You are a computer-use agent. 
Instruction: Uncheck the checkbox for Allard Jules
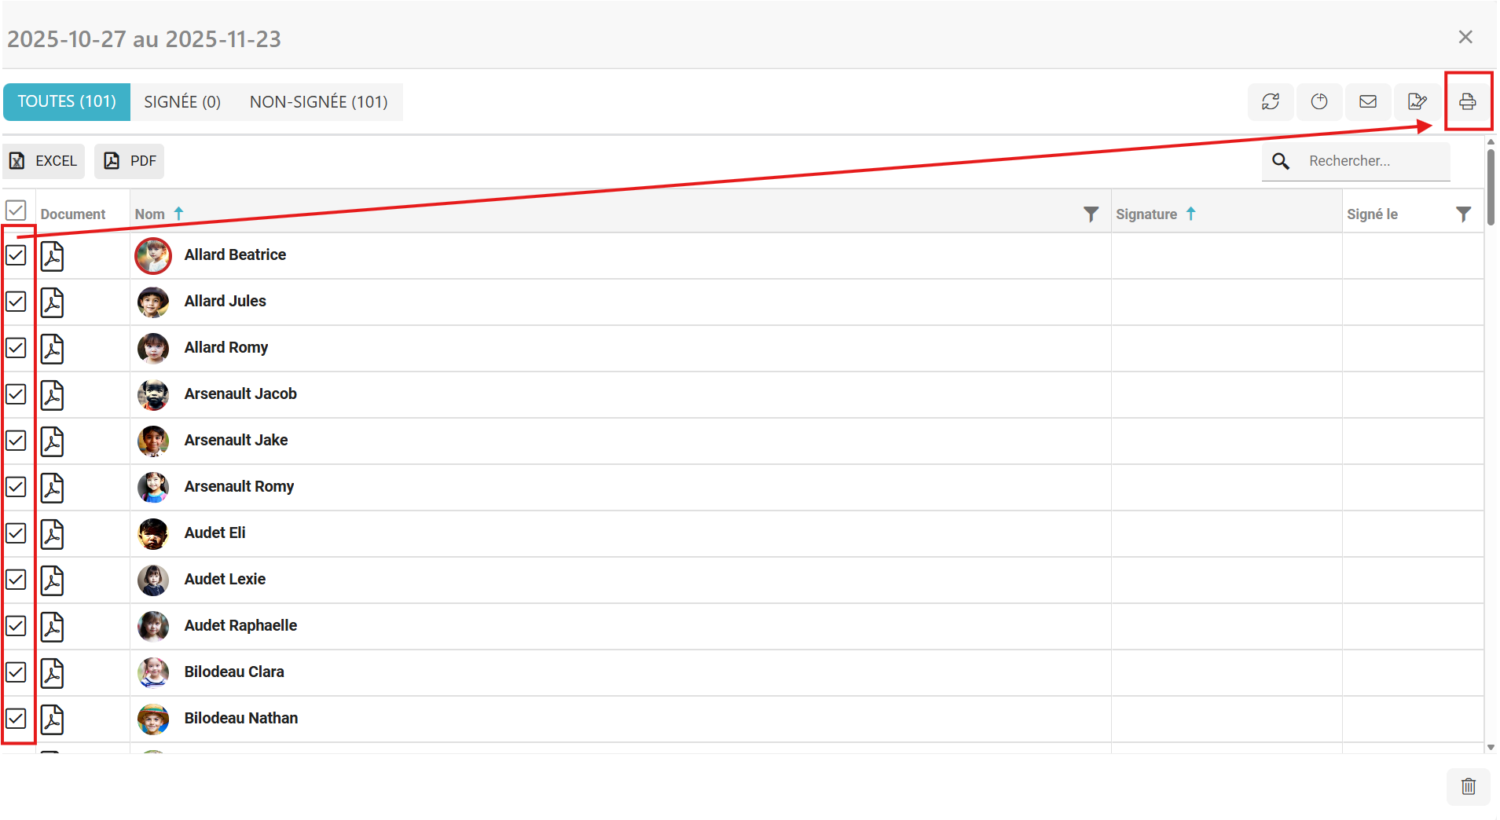[x=16, y=302]
